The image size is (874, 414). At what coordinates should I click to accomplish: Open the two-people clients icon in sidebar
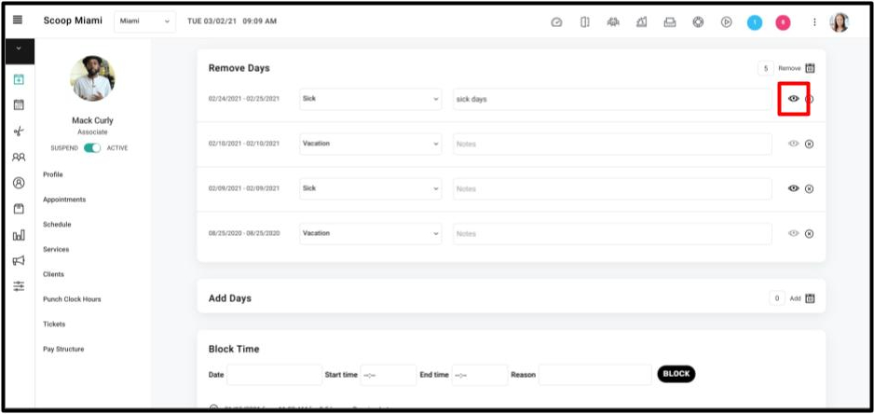coord(19,158)
